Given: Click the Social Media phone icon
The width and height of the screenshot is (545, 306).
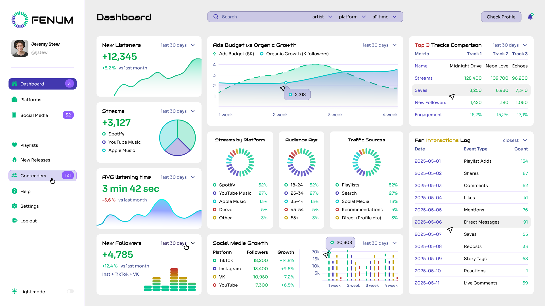Looking at the screenshot, I should point(14,115).
